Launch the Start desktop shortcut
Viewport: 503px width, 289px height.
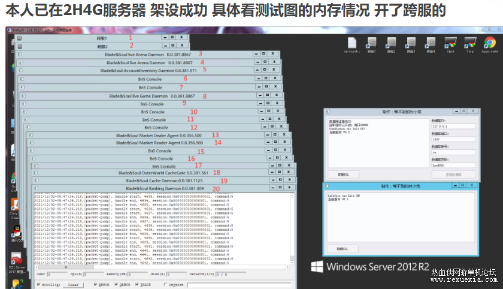pyautogui.click(x=450, y=45)
